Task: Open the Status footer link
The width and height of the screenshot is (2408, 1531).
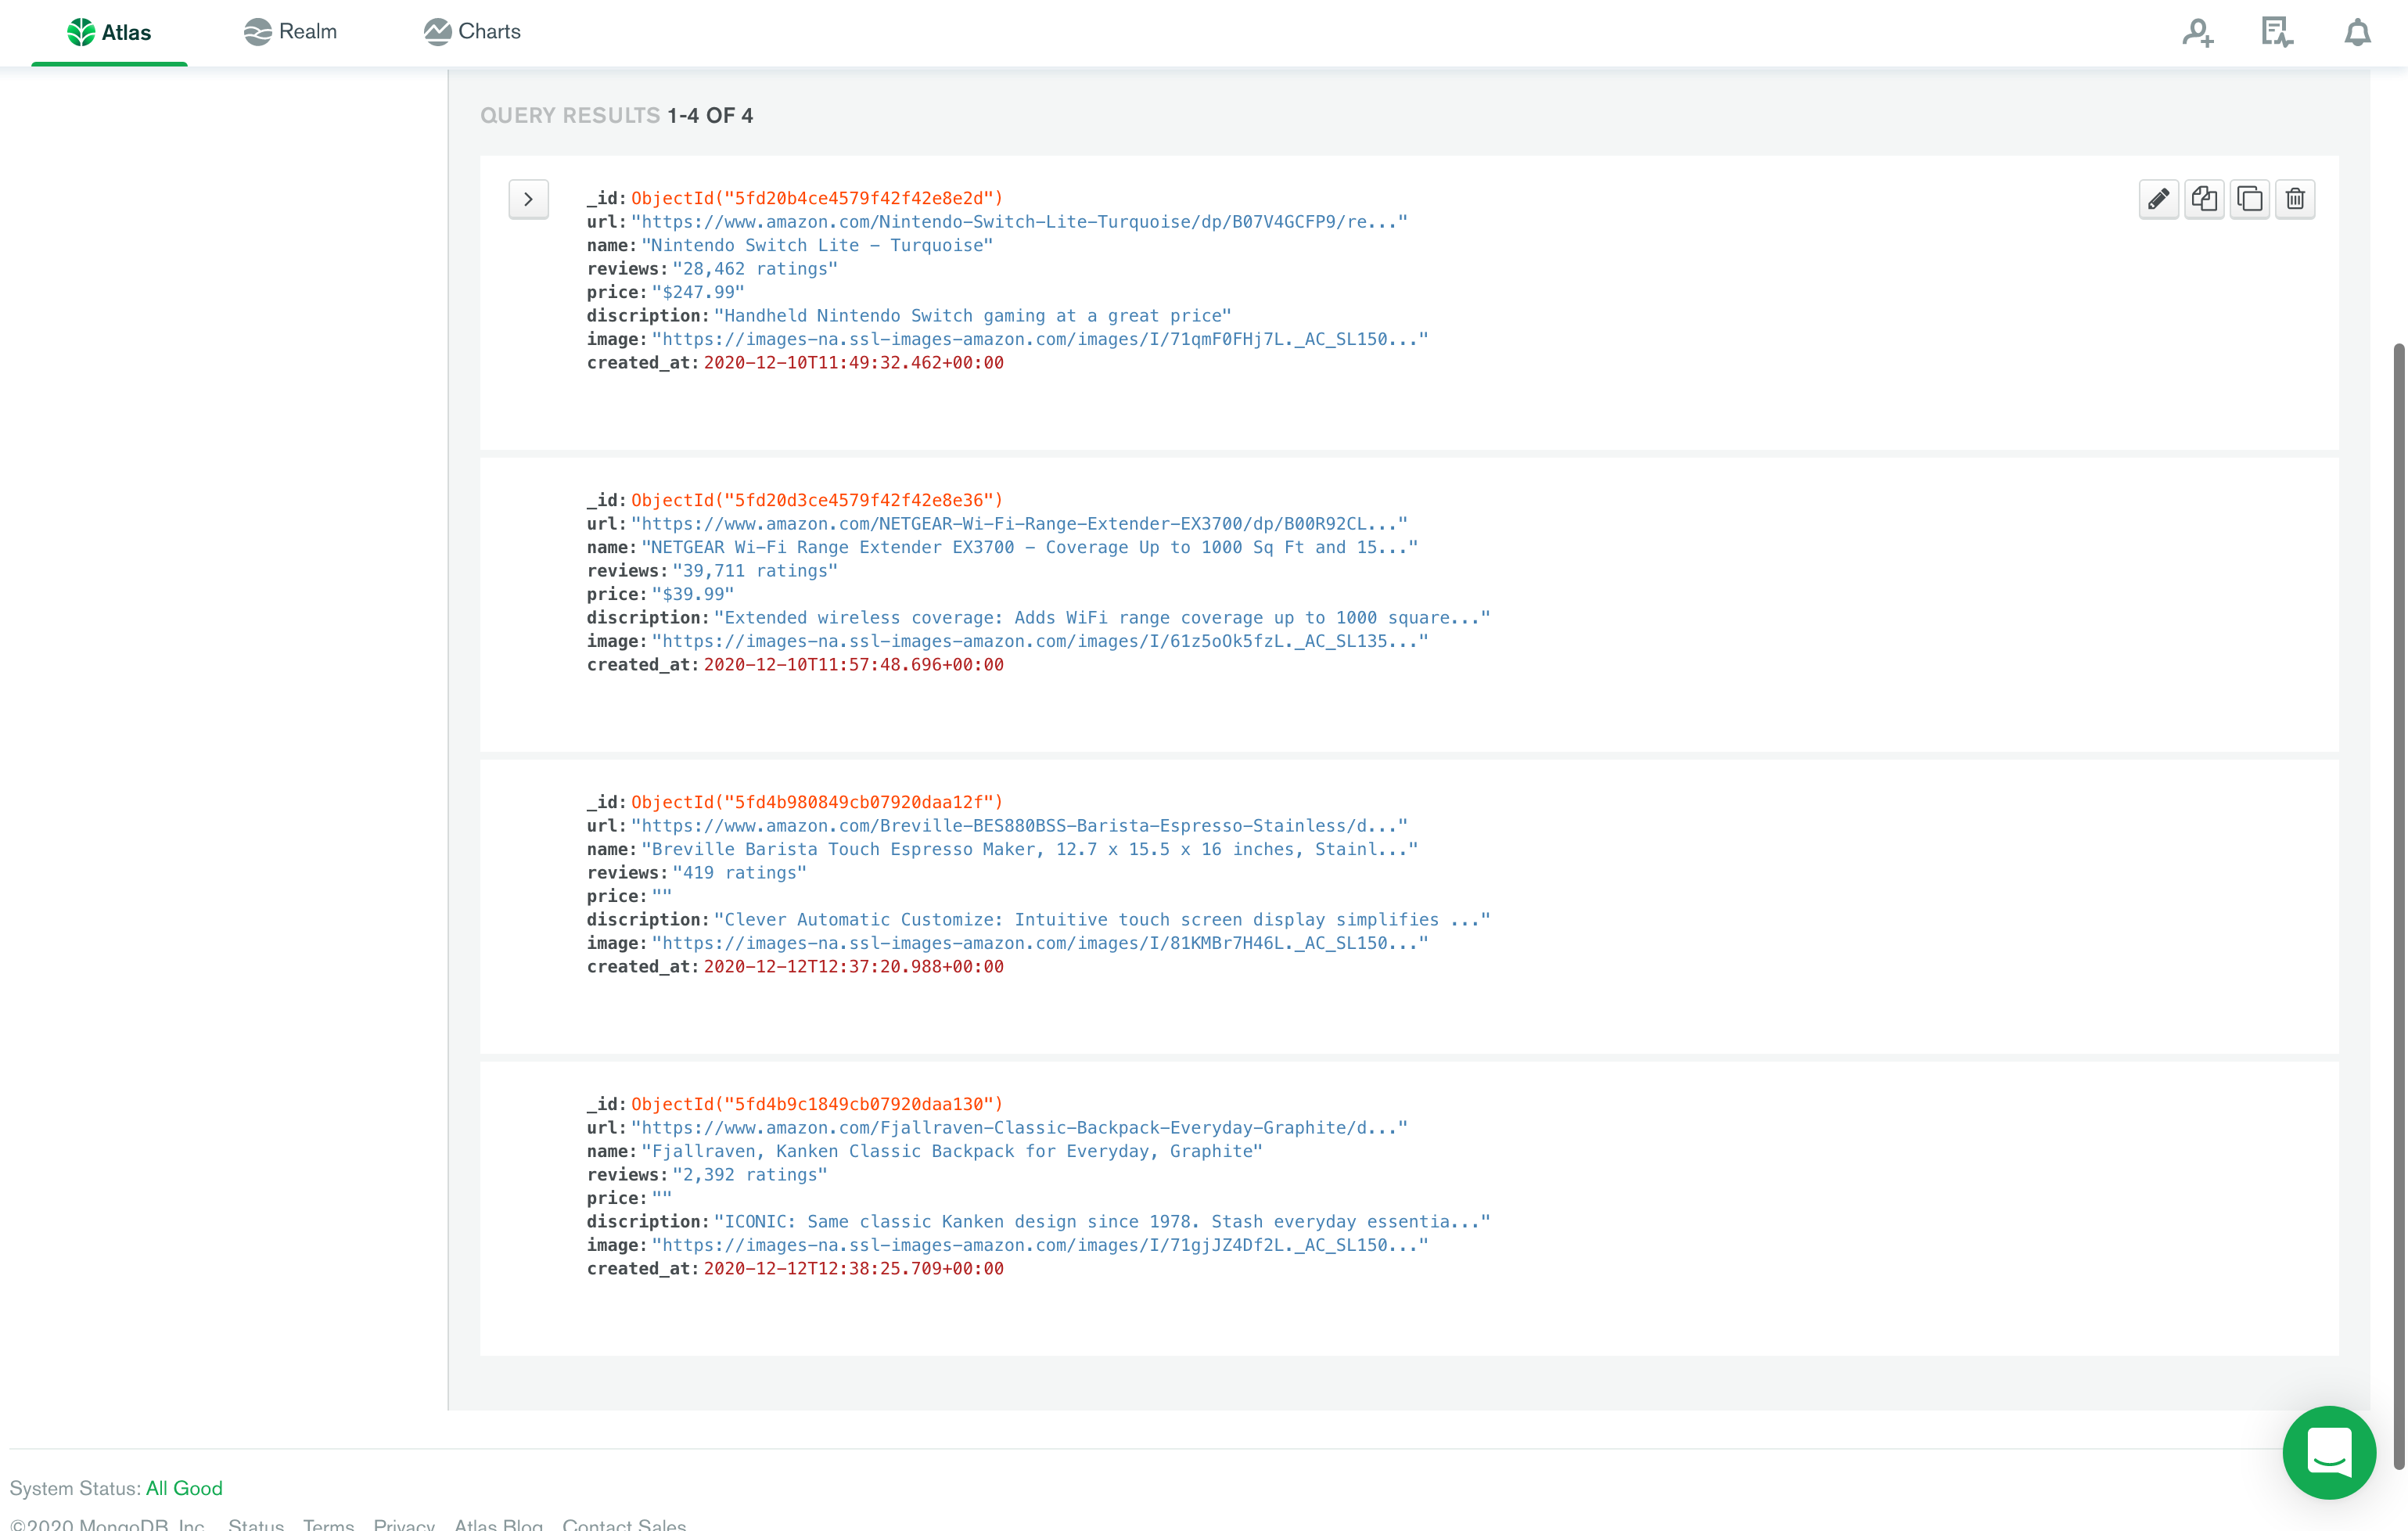Action: 256,1523
